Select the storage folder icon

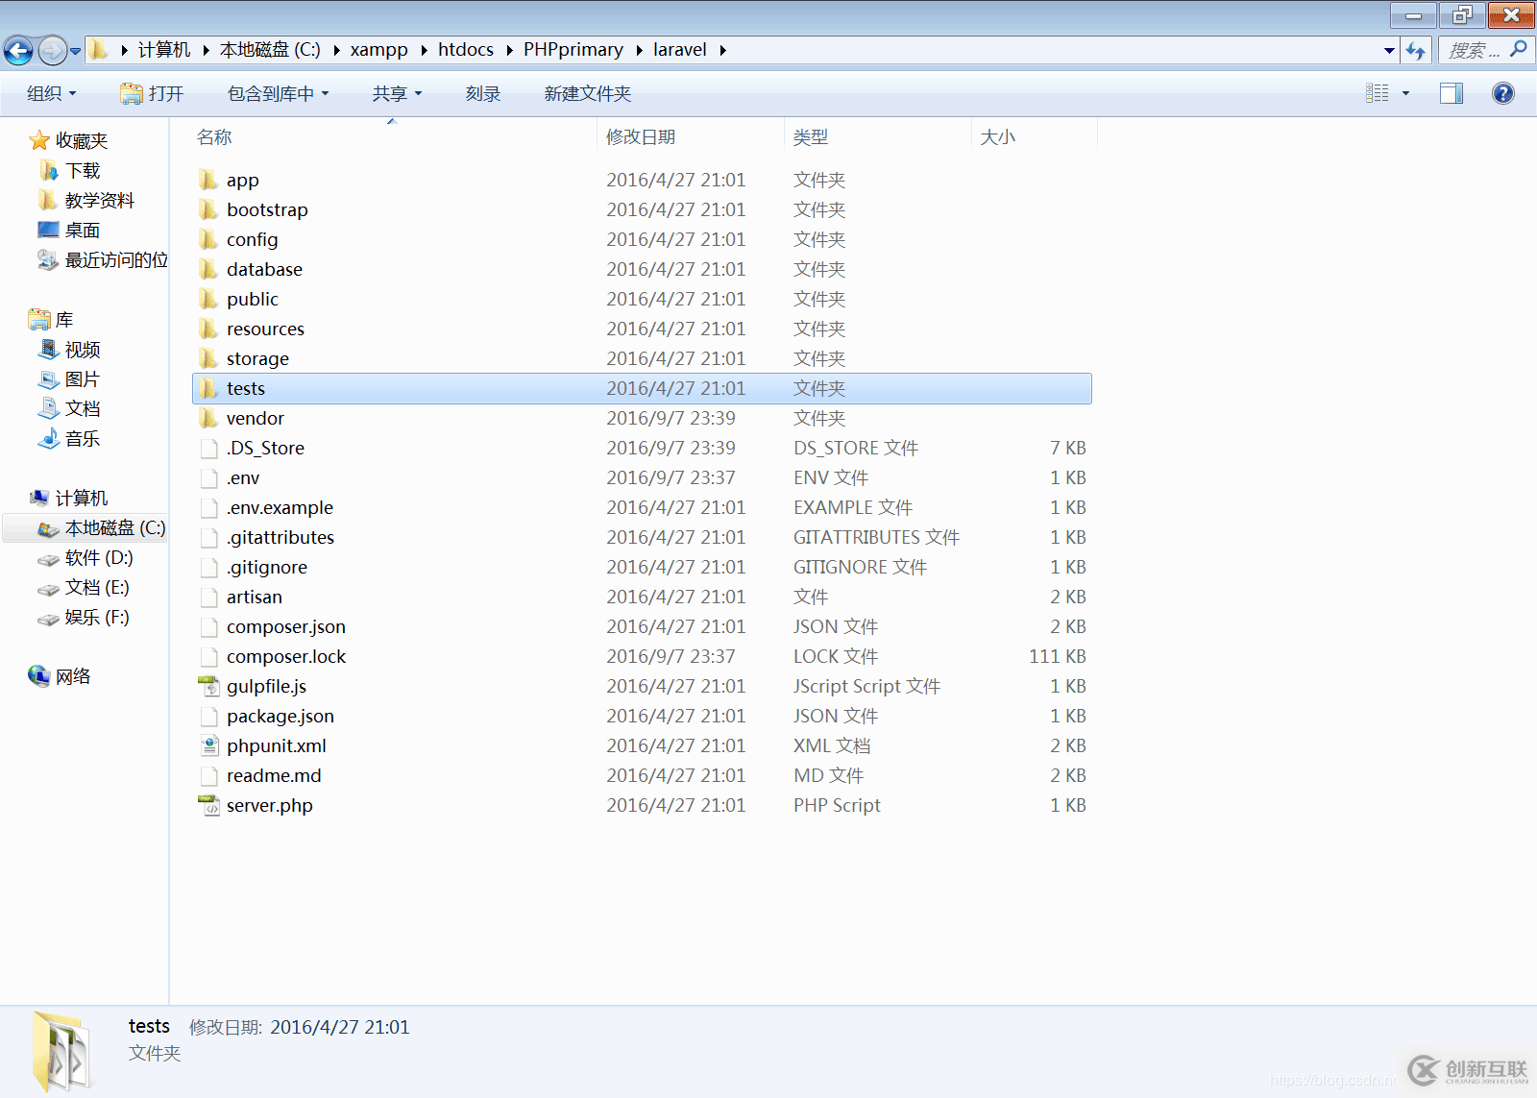click(x=208, y=358)
